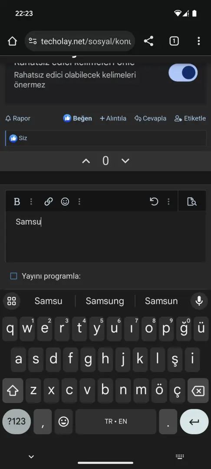The width and height of the screenshot is (211, 469).
Task: Check the "Yayını programla" checkbox
Action: [x=13, y=276]
